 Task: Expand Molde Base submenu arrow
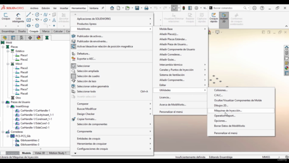pyautogui.click(x=205, y=29)
